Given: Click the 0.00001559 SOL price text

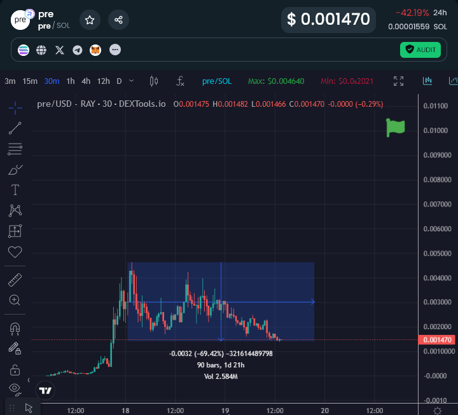Looking at the screenshot, I should click(417, 27).
